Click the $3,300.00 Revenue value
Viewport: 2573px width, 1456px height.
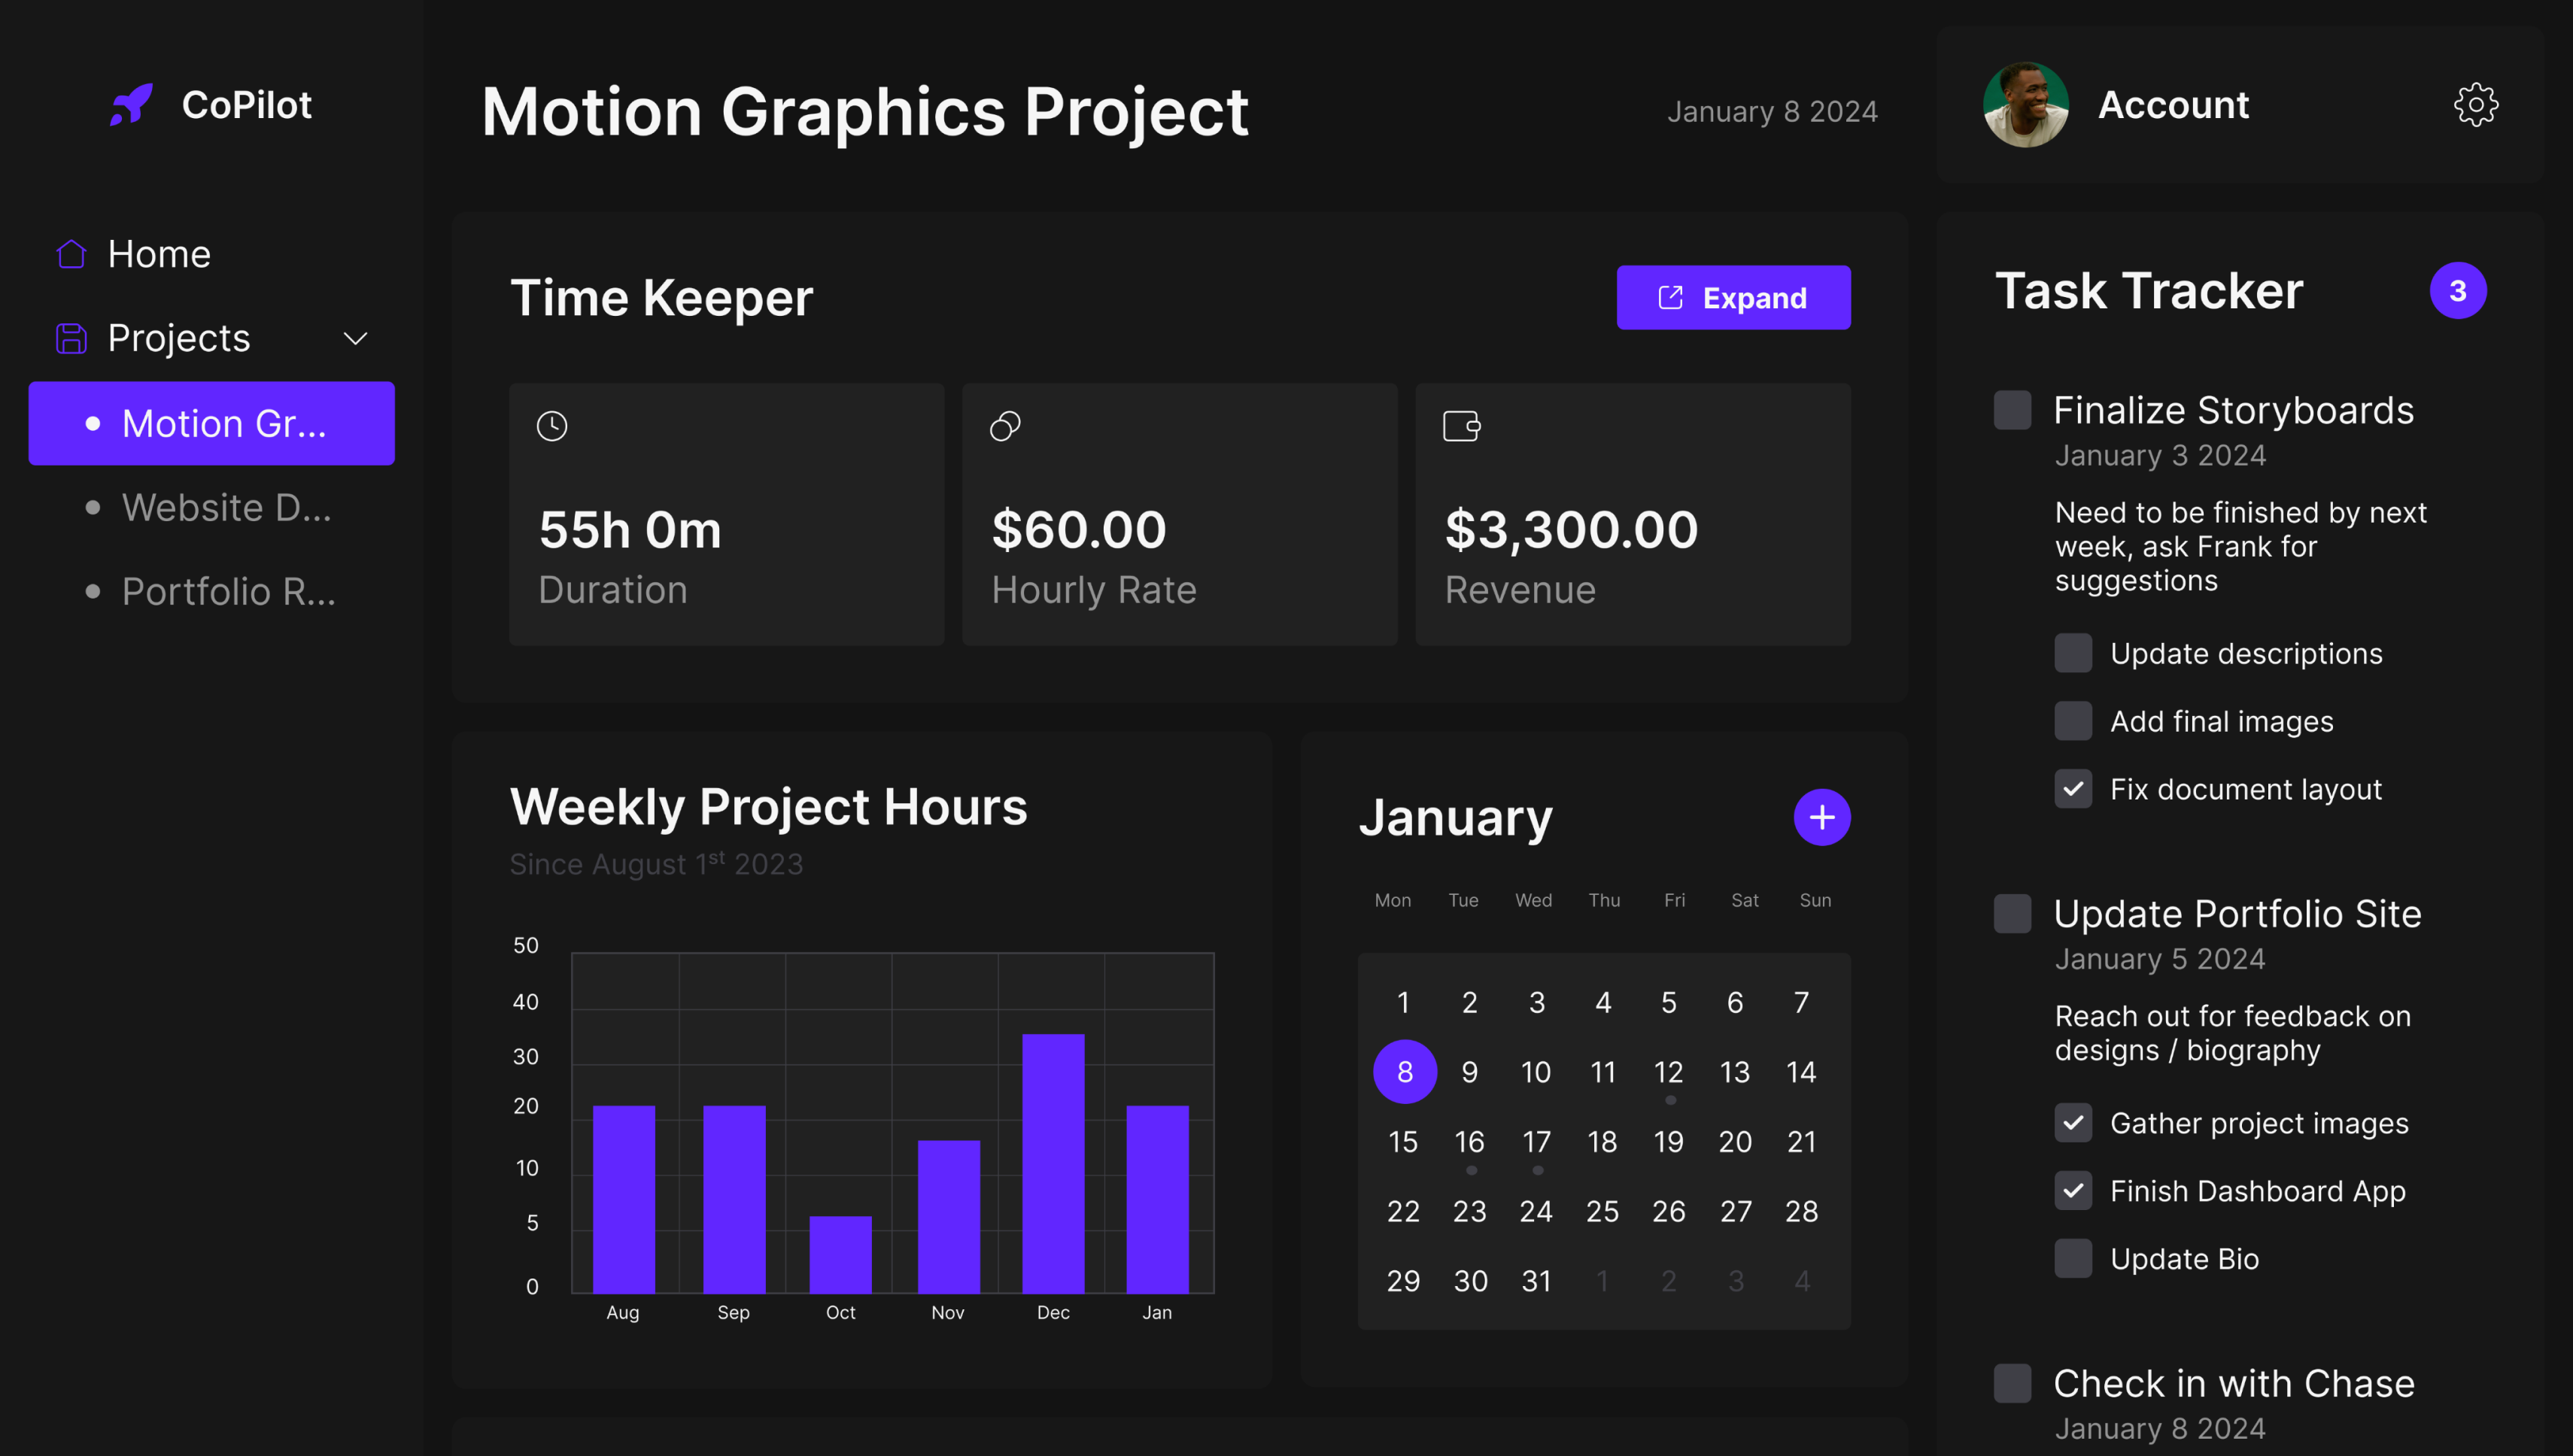1572,529
